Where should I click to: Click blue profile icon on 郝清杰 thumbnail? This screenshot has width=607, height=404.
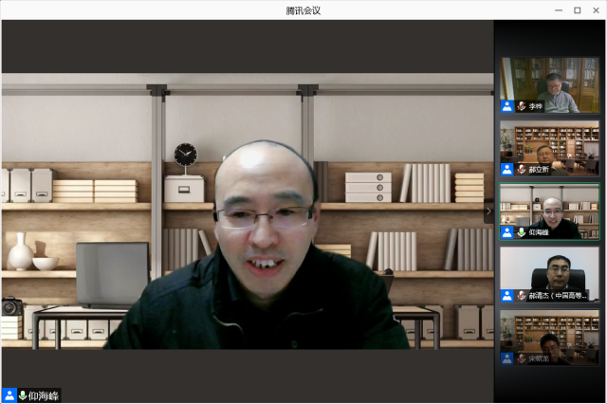coord(507,296)
